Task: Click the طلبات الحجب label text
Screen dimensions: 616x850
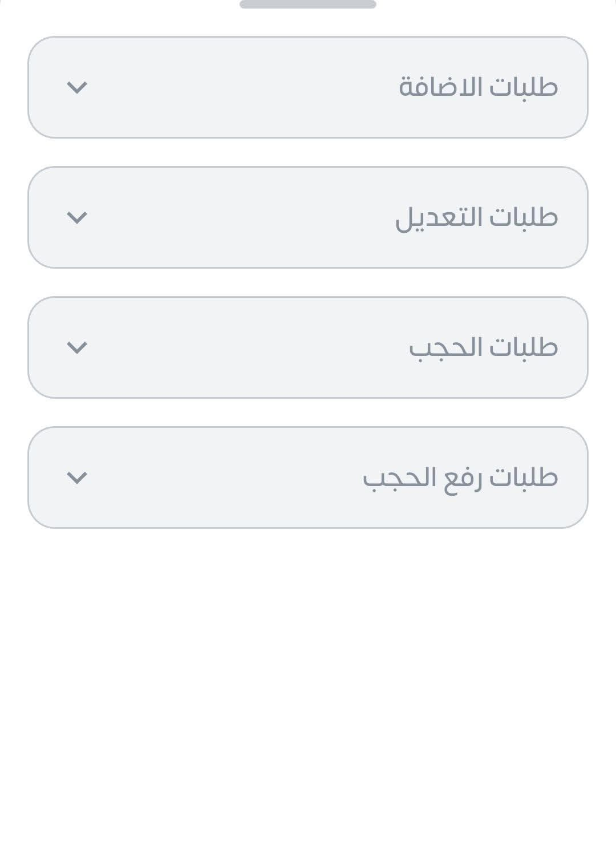Action: [x=483, y=347]
